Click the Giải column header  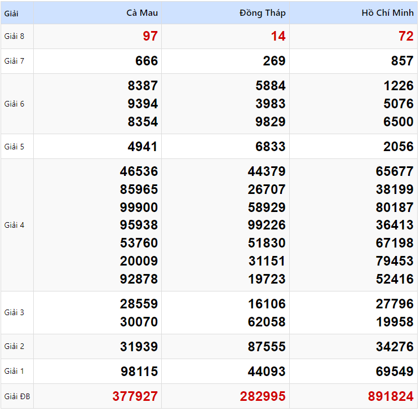(x=11, y=13)
